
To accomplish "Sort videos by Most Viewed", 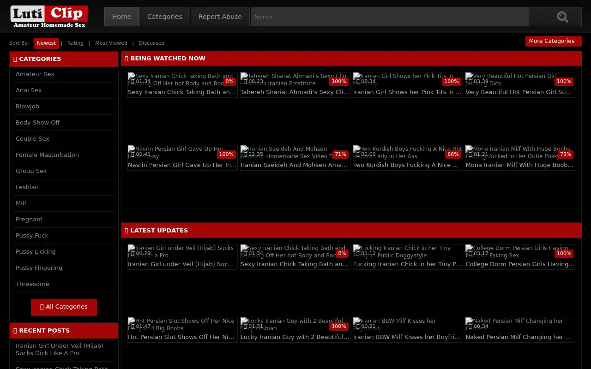I will click(111, 43).
